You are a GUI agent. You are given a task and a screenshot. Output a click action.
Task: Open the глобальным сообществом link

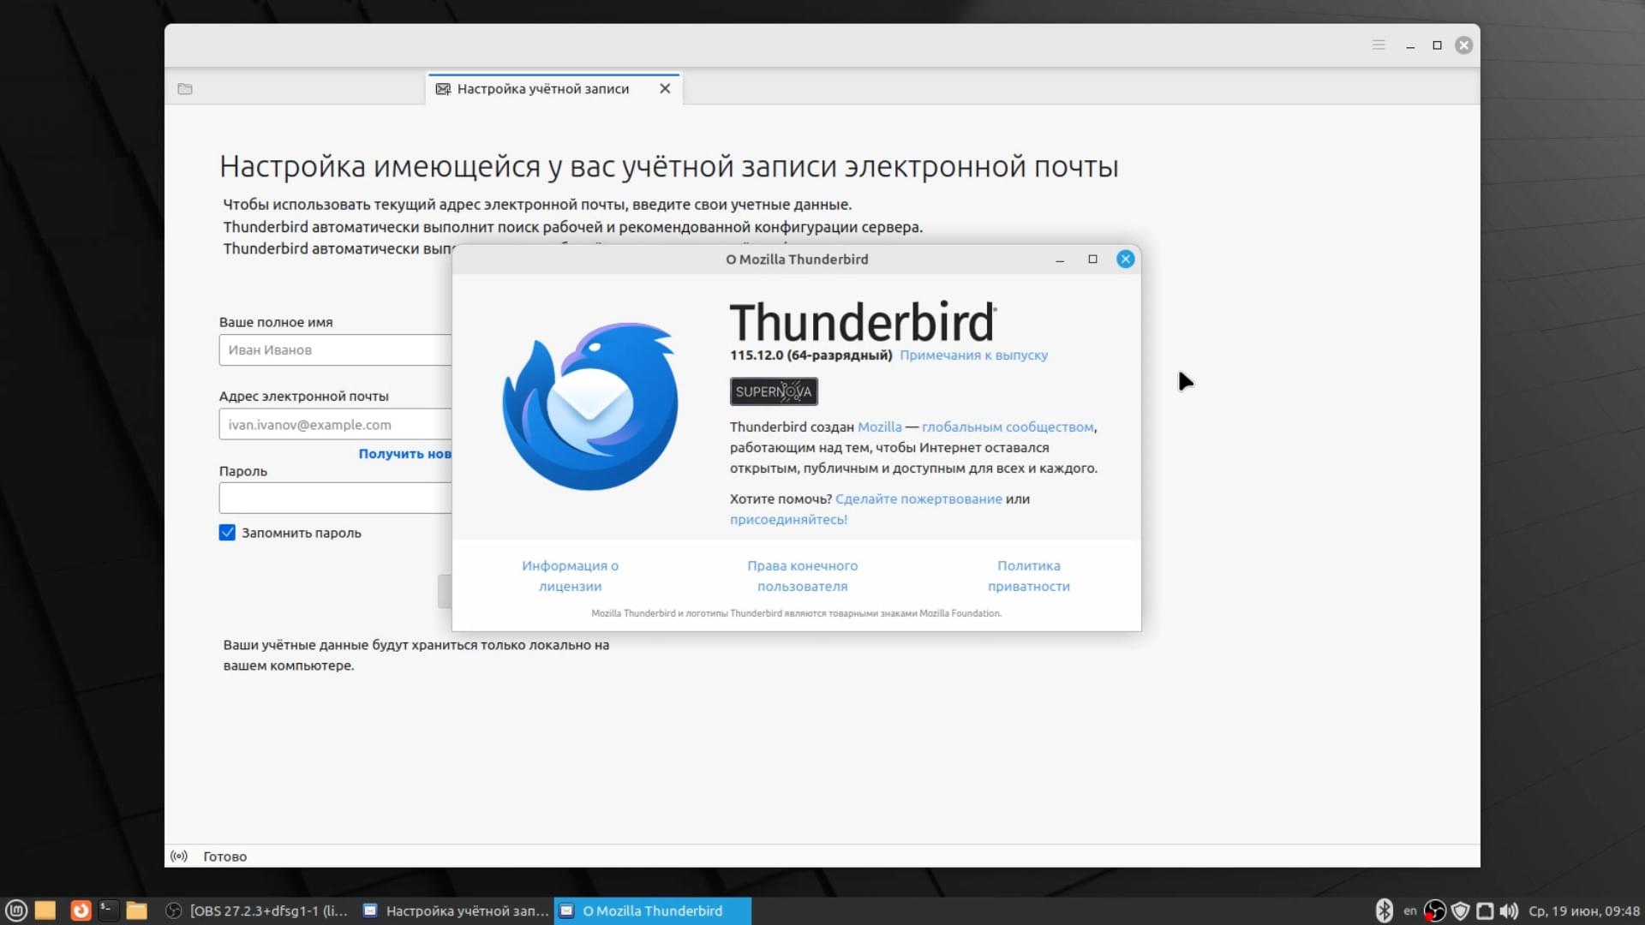click(x=1008, y=427)
